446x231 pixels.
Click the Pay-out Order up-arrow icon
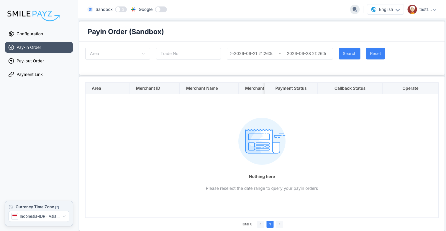11,61
